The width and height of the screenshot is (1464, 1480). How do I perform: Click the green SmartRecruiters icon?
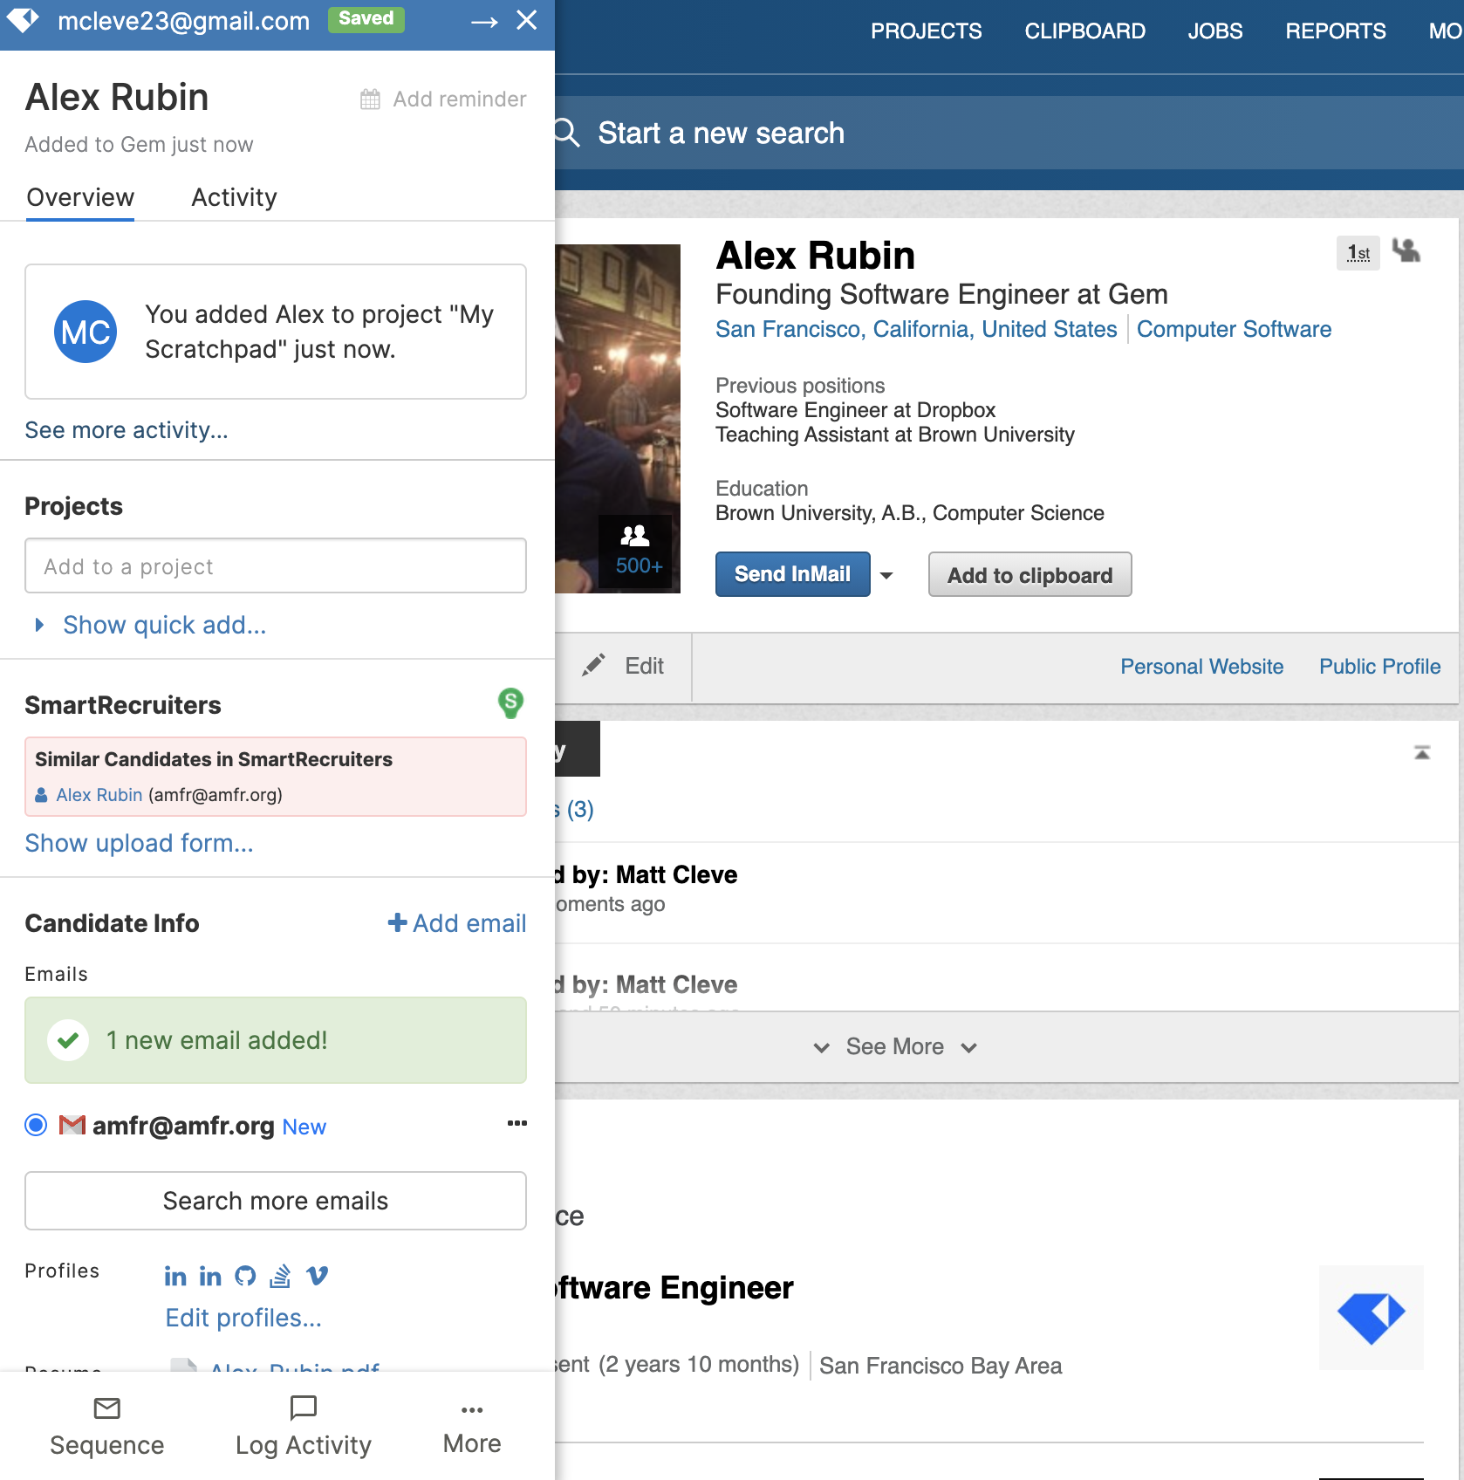point(510,702)
